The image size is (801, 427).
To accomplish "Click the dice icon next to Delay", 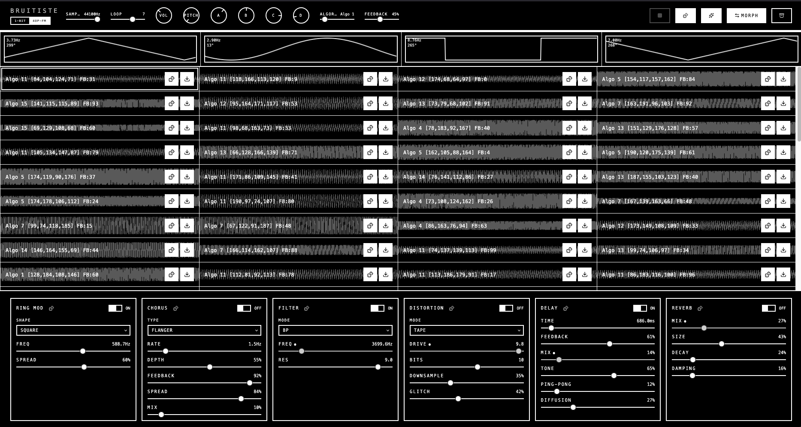I will (x=565, y=308).
